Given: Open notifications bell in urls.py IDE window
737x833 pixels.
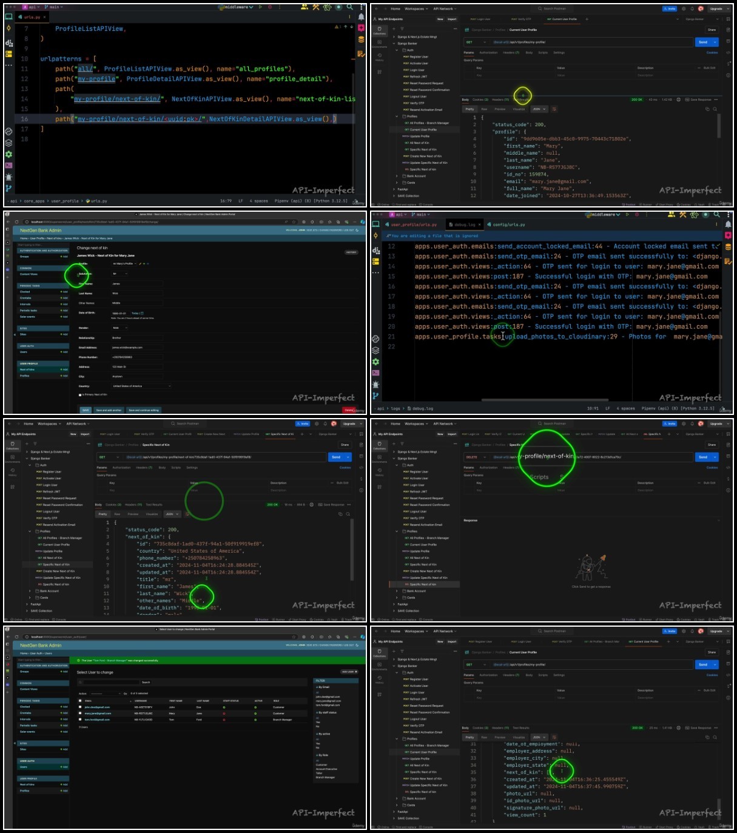Looking at the screenshot, I should 361,17.
